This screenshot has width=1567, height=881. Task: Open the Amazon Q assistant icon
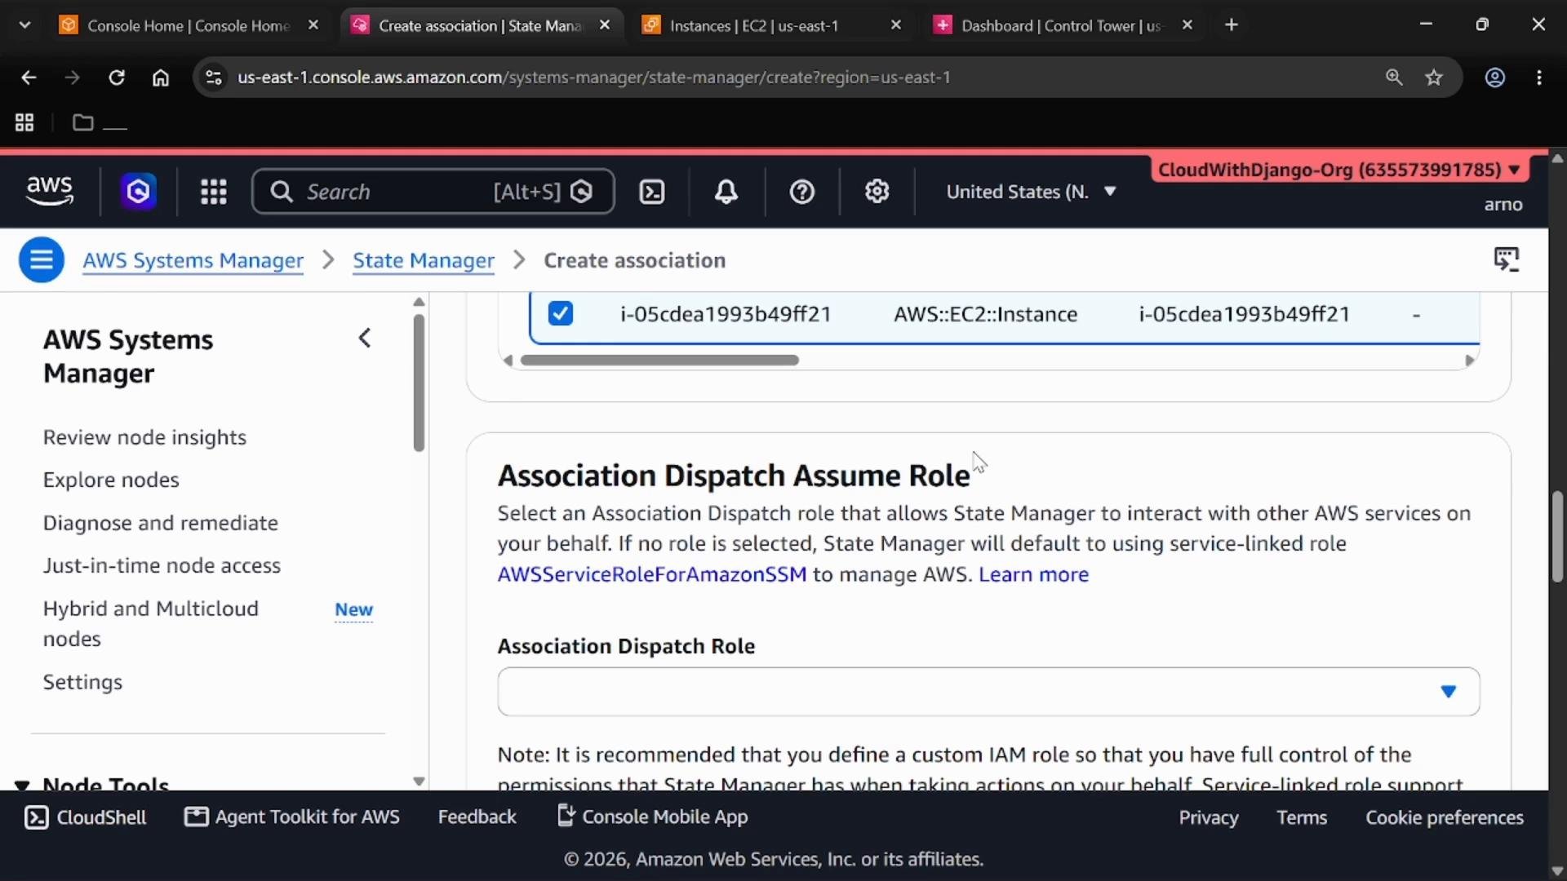coord(138,192)
